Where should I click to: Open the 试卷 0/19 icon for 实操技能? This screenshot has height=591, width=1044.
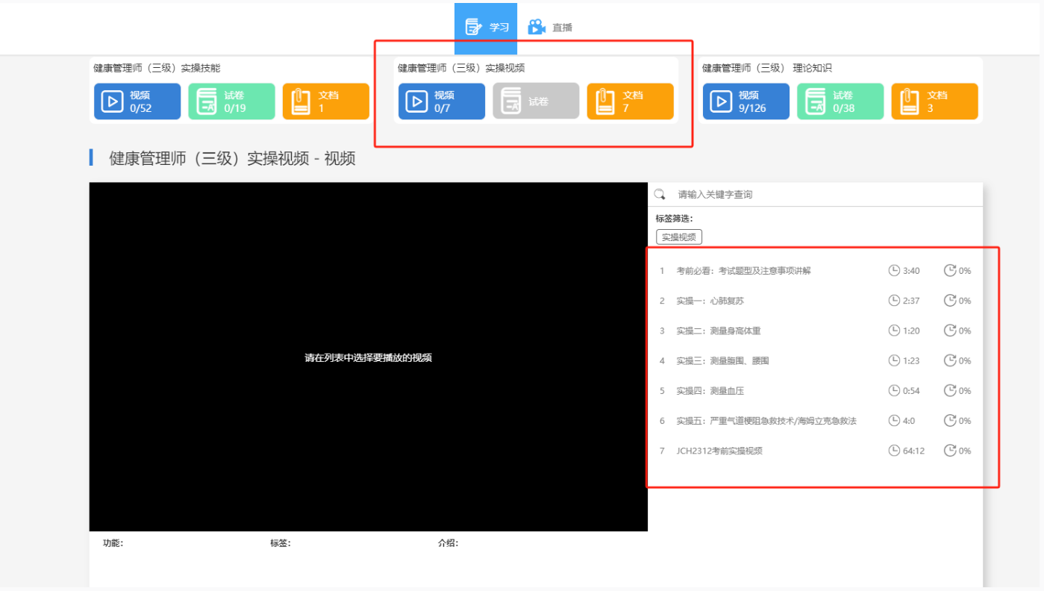pyautogui.click(x=231, y=101)
